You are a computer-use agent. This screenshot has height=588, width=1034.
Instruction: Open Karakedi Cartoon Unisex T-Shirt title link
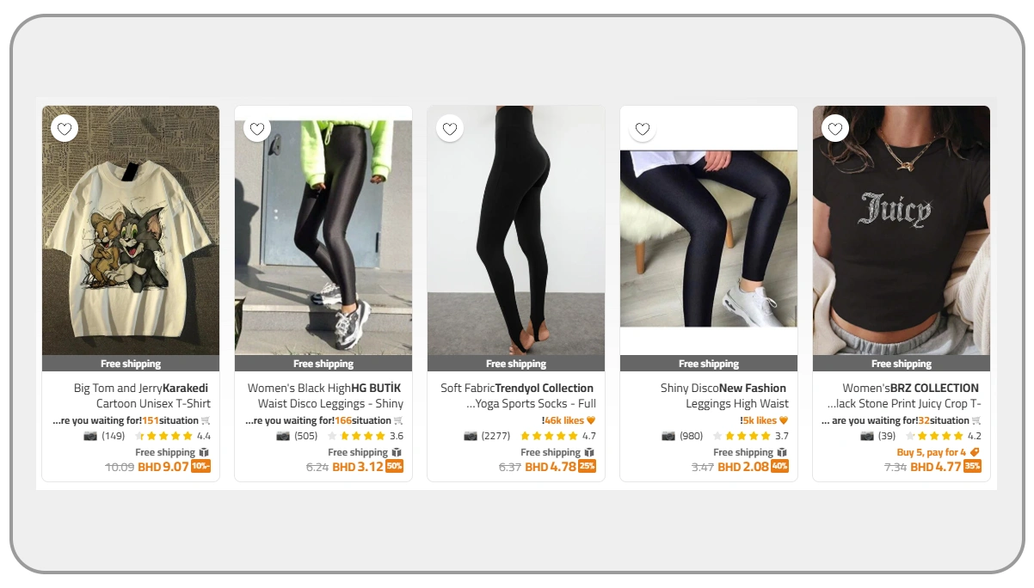coord(142,395)
